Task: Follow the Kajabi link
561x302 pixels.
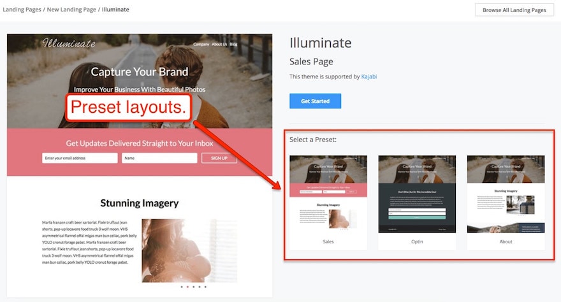Action: 369,76
